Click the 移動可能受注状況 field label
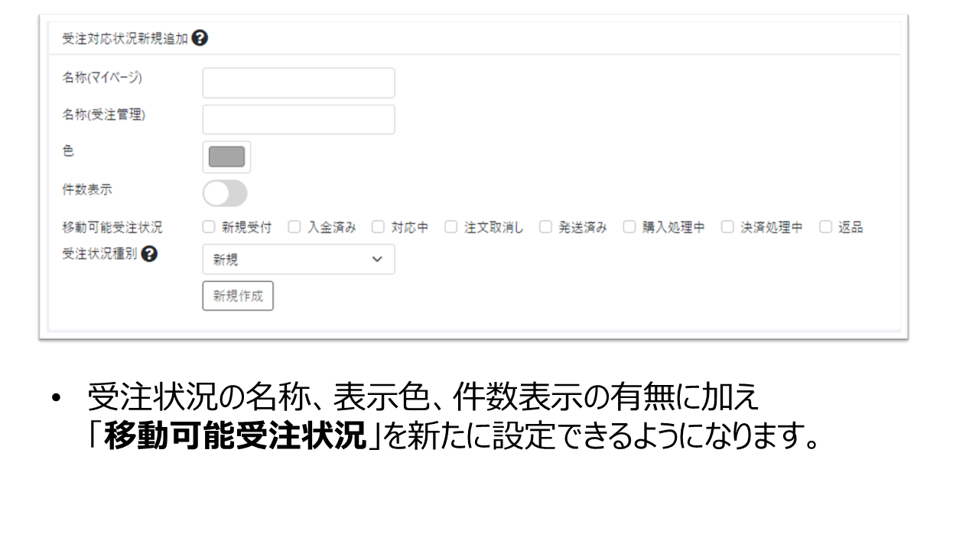This screenshot has width=979, height=550. (x=112, y=228)
